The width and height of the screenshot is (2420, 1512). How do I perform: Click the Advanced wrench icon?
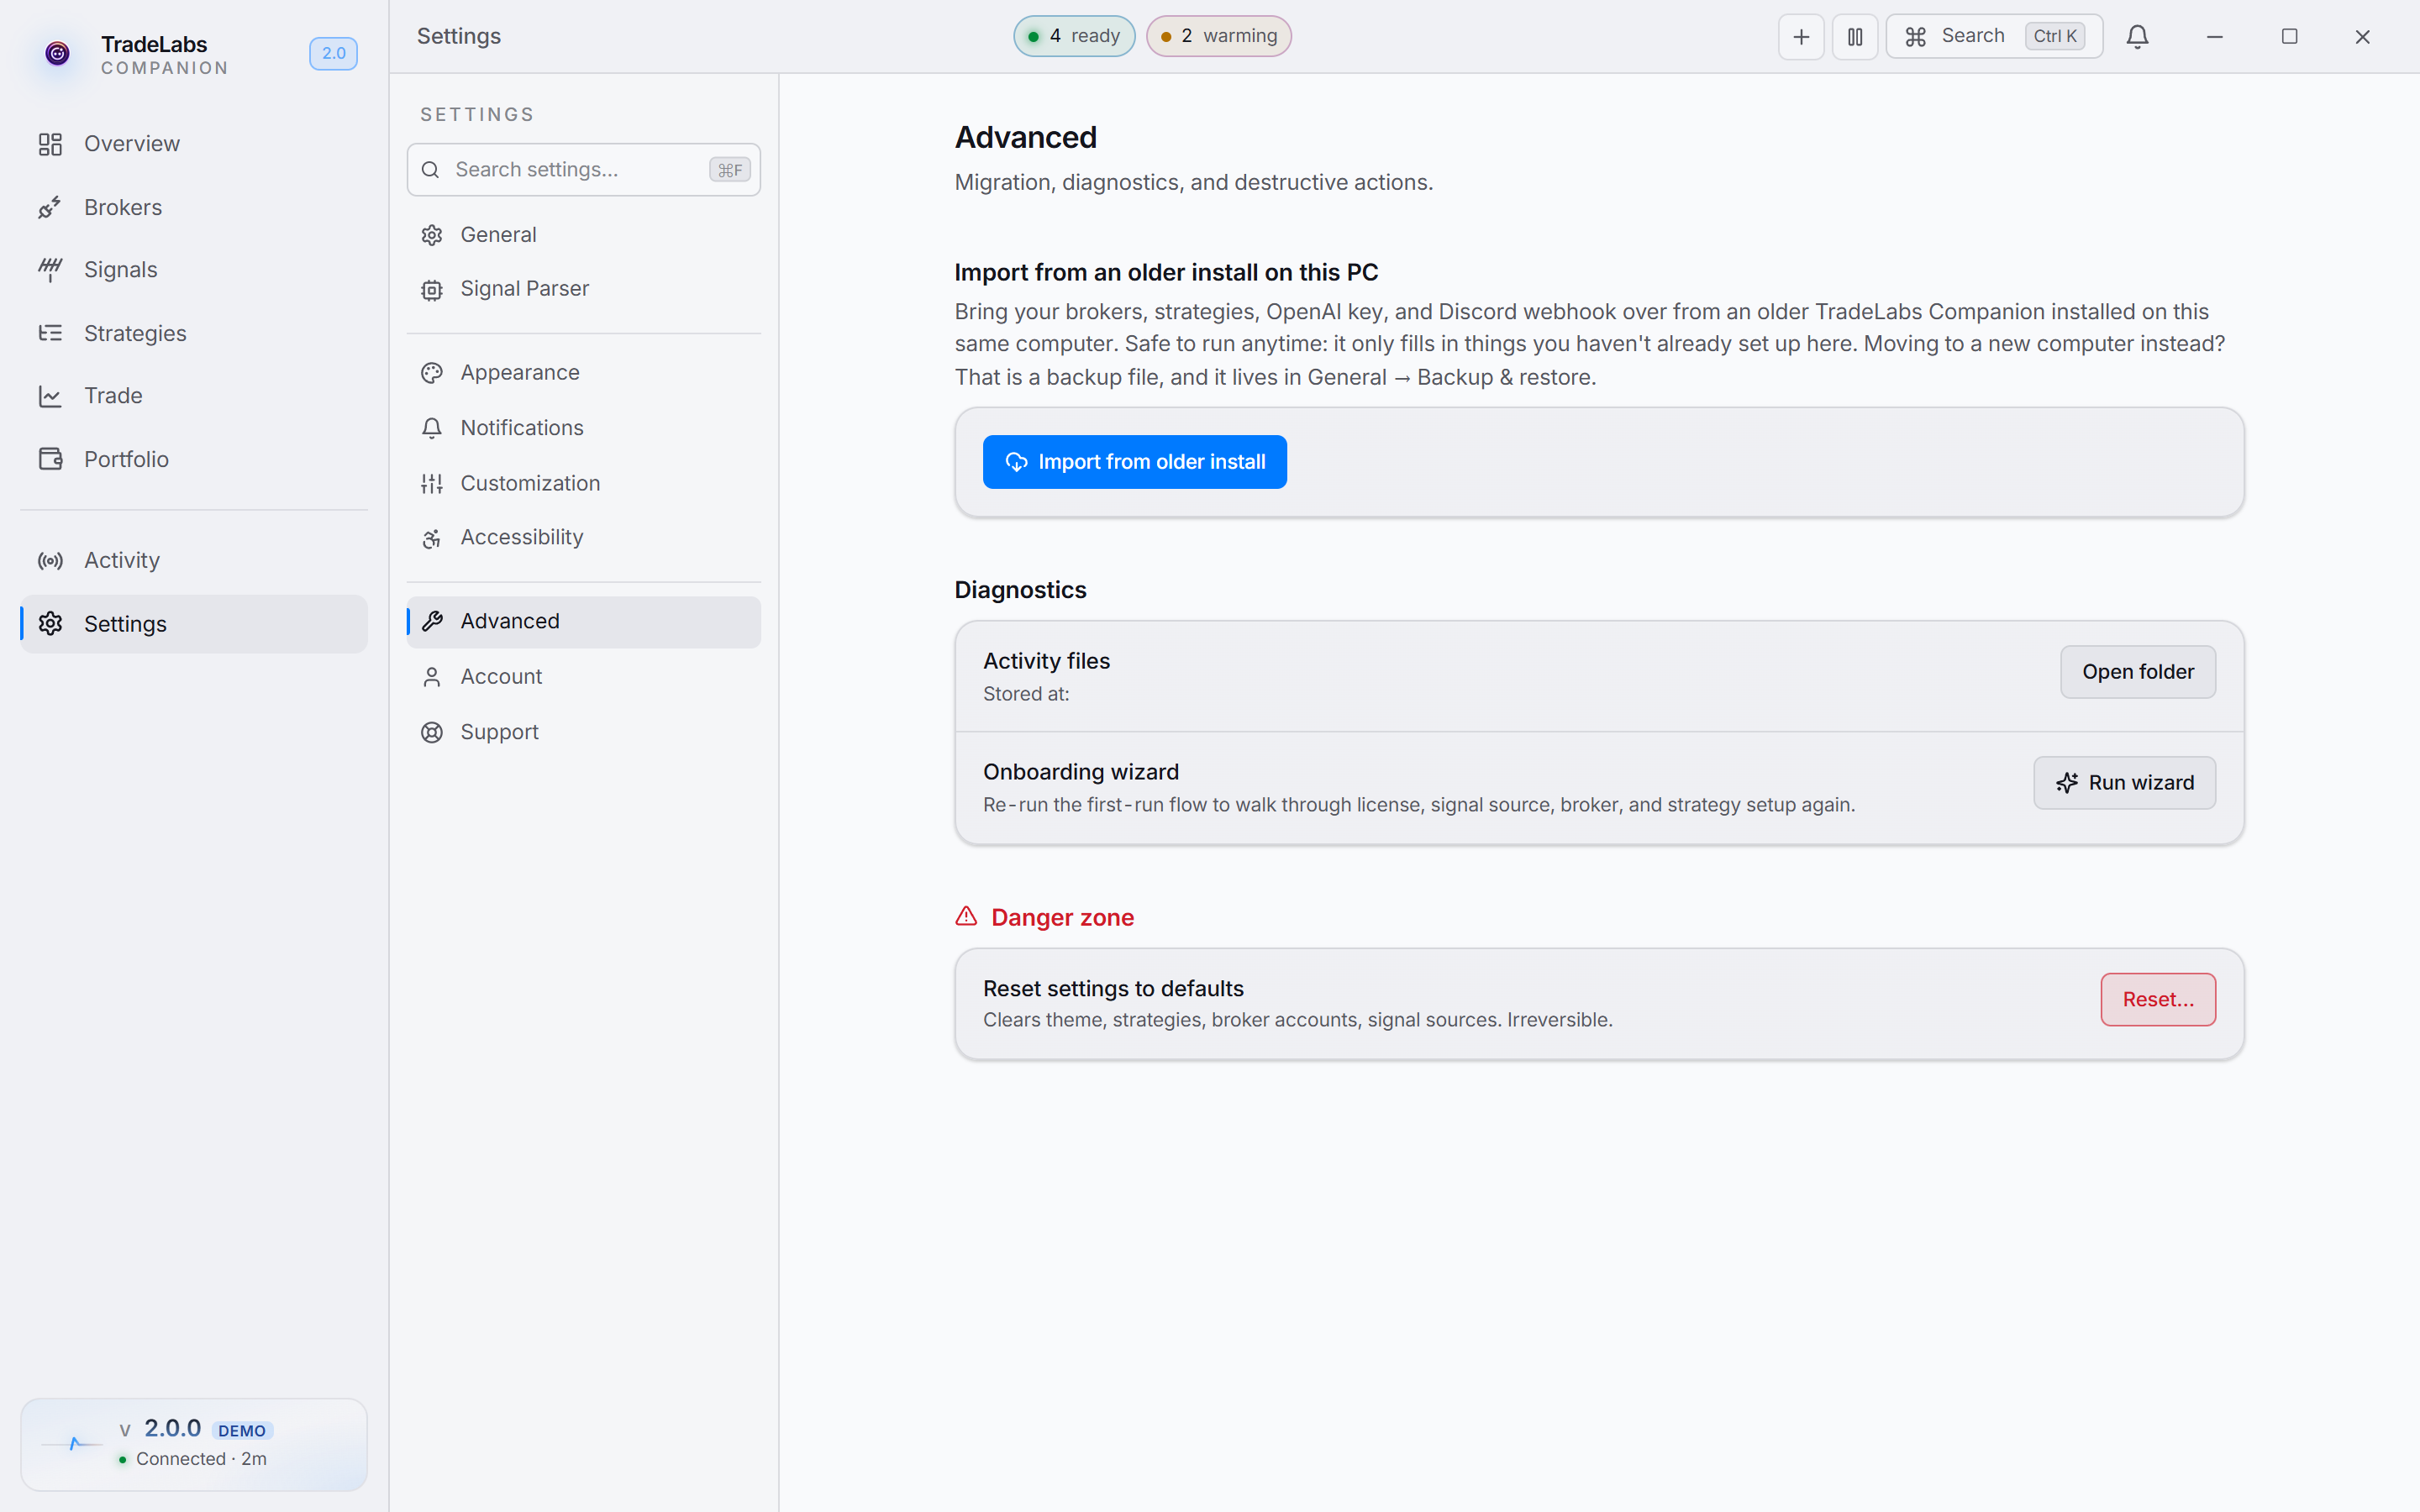(432, 622)
